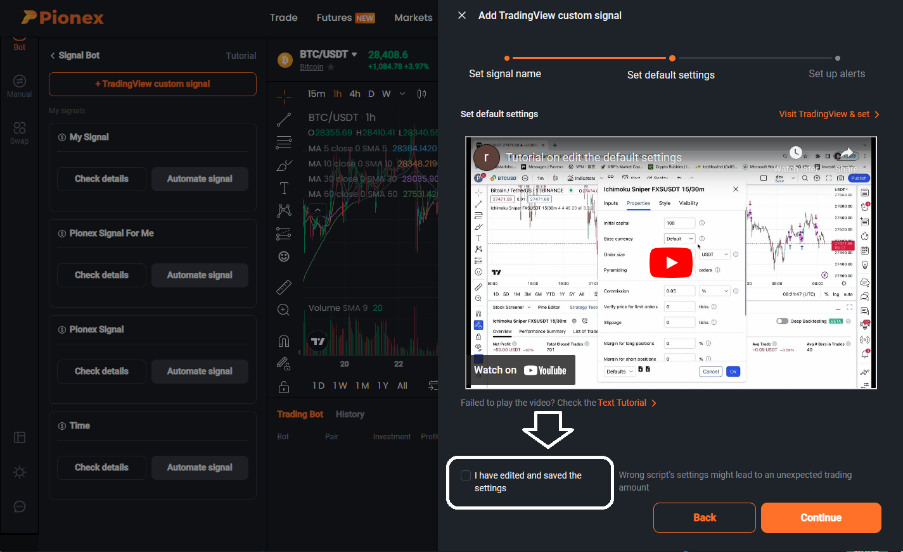Expand more chart intervals dropdown
Image resolution: width=903 pixels, height=552 pixels.
(x=402, y=94)
